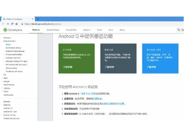Switch to the Docs tab
184x138 pixels.
pyautogui.click(x=111, y=30)
